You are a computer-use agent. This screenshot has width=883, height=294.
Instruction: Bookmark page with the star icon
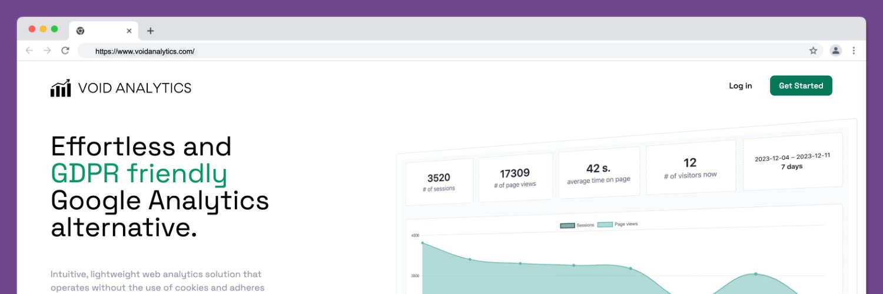pyautogui.click(x=814, y=51)
